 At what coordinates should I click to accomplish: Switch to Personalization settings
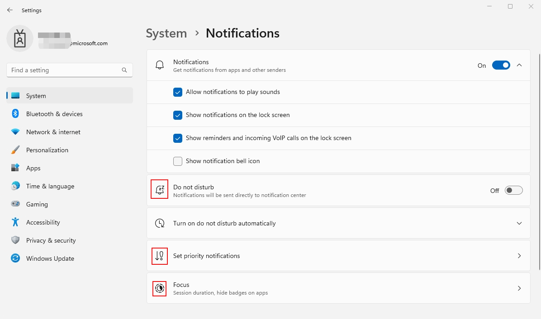click(47, 150)
